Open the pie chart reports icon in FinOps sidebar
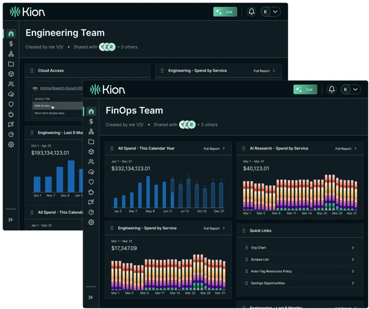This screenshot has height=309, width=369. [x=91, y=212]
